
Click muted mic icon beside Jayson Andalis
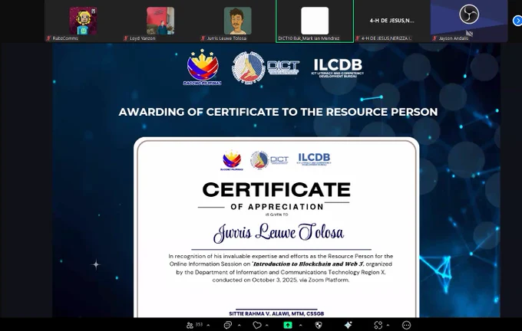point(434,38)
